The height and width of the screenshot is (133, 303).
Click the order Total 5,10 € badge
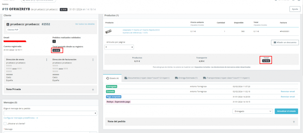point(266,61)
